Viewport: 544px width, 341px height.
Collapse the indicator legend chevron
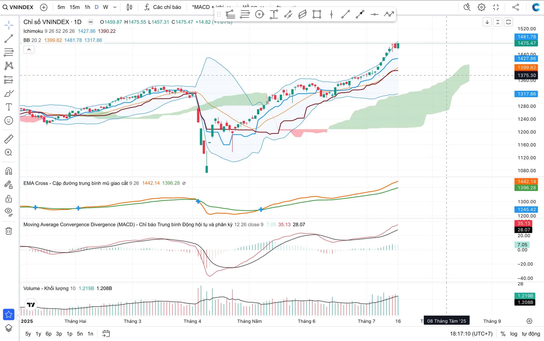click(29, 50)
